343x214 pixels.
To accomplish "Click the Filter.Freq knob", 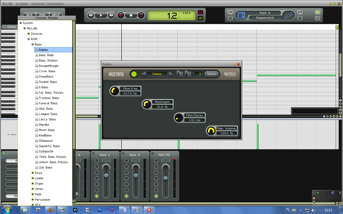I will (x=115, y=91).
